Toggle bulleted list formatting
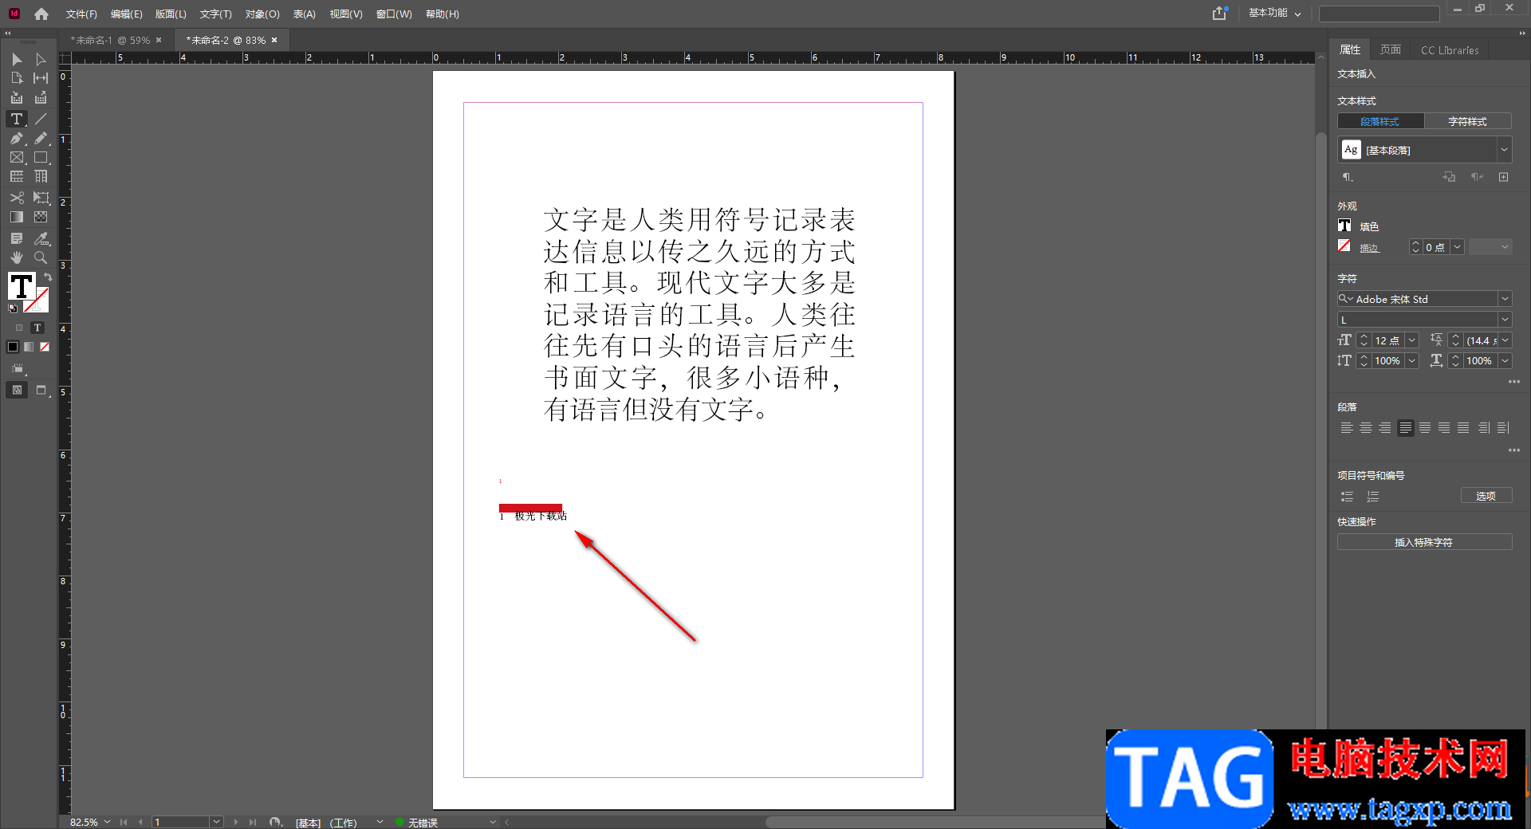The width and height of the screenshot is (1531, 829). tap(1348, 497)
